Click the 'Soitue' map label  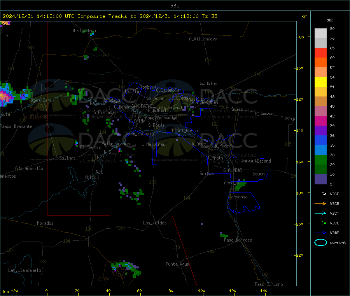click(x=206, y=173)
